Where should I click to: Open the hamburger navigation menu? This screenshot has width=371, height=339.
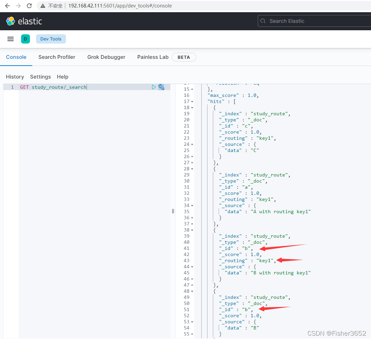point(11,39)
